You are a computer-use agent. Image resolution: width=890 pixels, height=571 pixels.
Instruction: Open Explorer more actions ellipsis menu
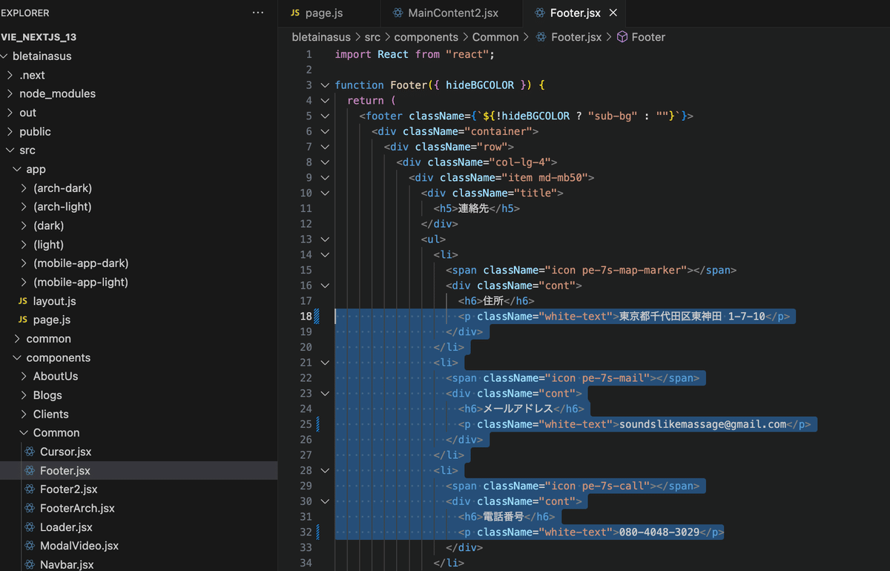tap(257, 13)
